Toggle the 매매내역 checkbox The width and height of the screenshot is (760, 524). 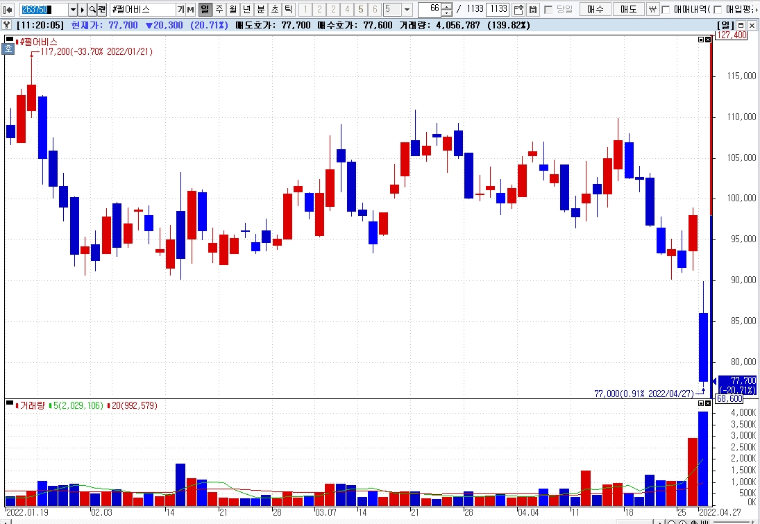pos(666,9)
